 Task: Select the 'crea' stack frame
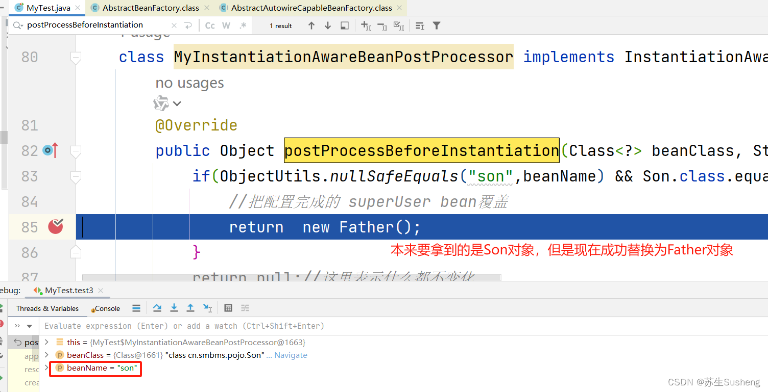pos(24,382)
